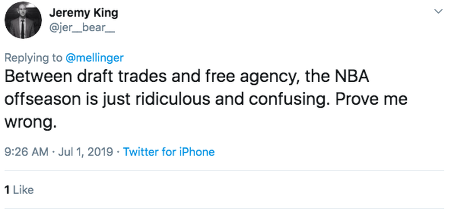Click the like count number 1

(x=7, y=190)
